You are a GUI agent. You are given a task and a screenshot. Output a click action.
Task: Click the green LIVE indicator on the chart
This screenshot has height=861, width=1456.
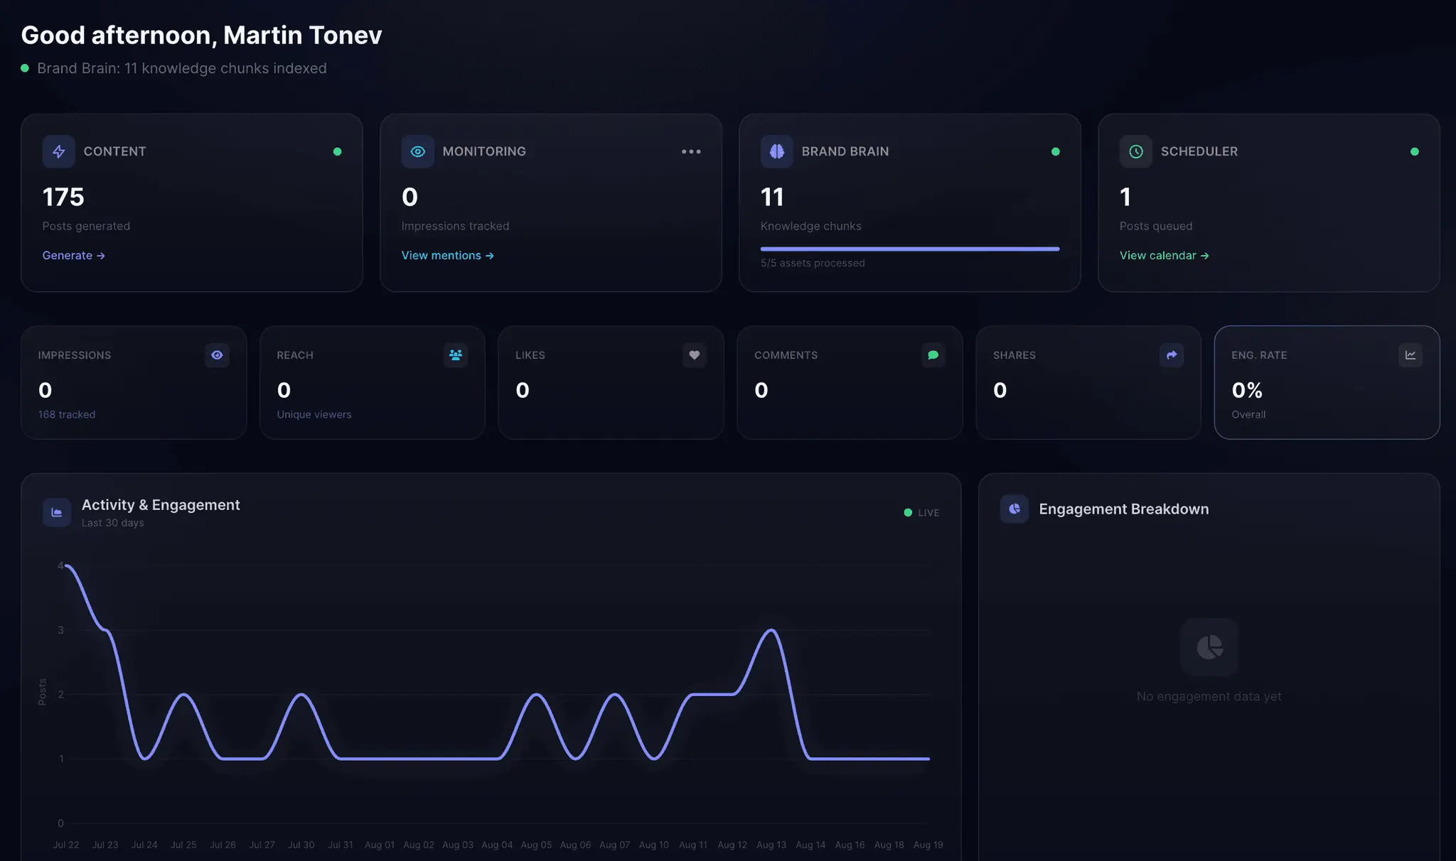(x=921, y=512)
